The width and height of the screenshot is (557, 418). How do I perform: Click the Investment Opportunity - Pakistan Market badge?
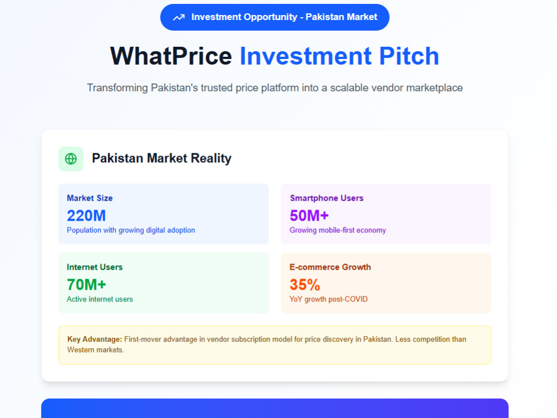point(275,17)
